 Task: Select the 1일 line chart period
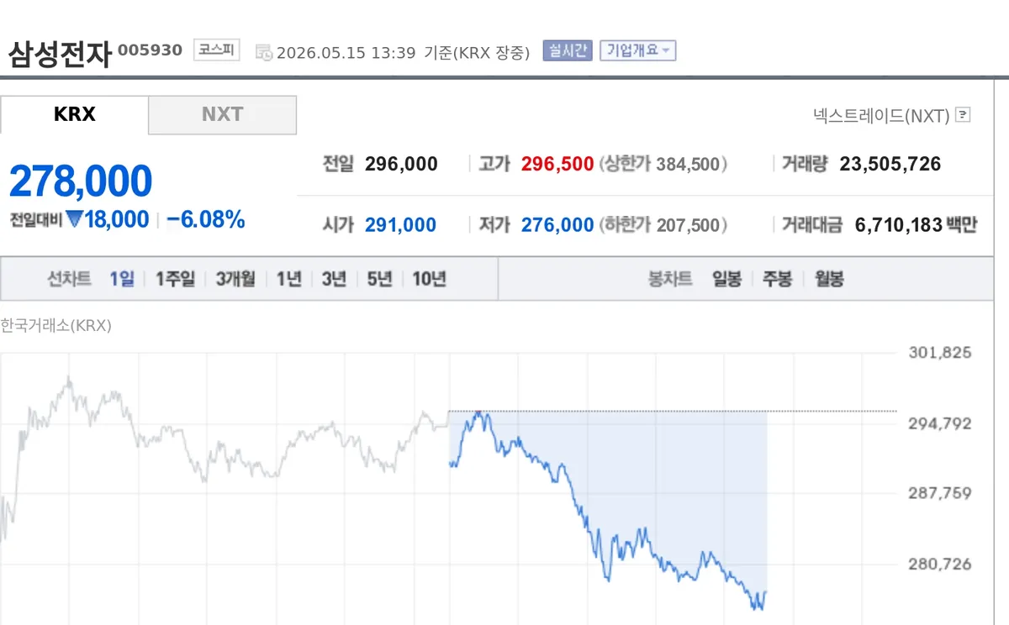pyautogui.click(x=122, y=279)
